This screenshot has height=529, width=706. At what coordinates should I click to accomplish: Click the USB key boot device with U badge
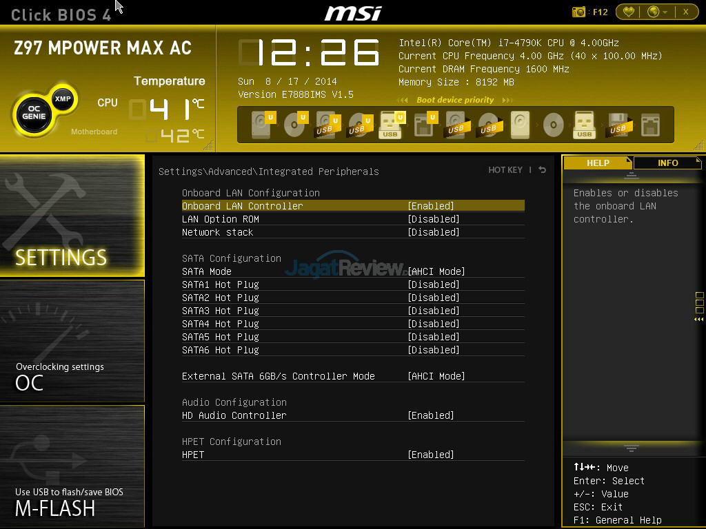(391, 125)
